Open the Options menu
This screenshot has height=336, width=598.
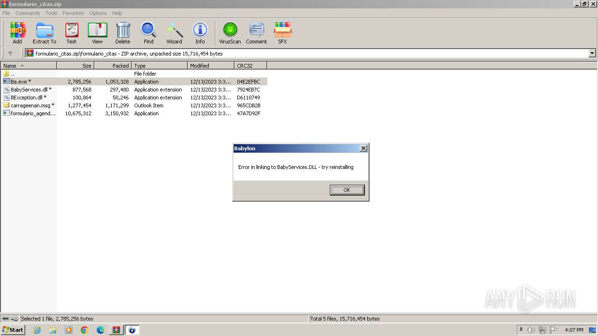click(98, 13)
